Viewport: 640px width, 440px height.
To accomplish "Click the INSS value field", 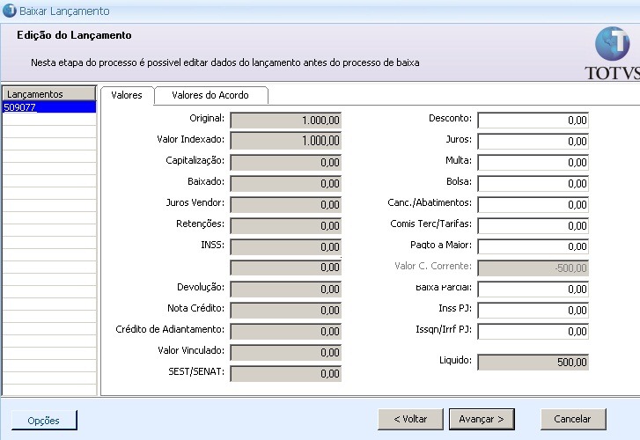I will click(x=286, y=247).
